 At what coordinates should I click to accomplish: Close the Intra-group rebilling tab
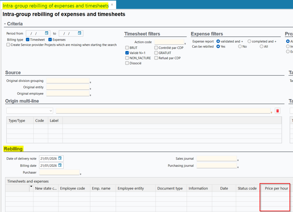click(112, 5)
